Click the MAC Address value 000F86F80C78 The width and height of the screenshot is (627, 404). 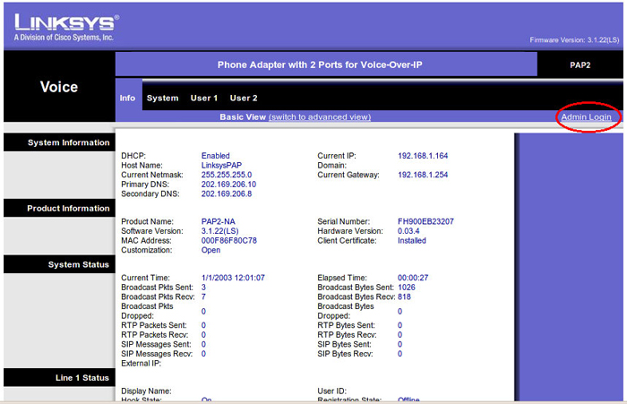click(x=228, y=240)
